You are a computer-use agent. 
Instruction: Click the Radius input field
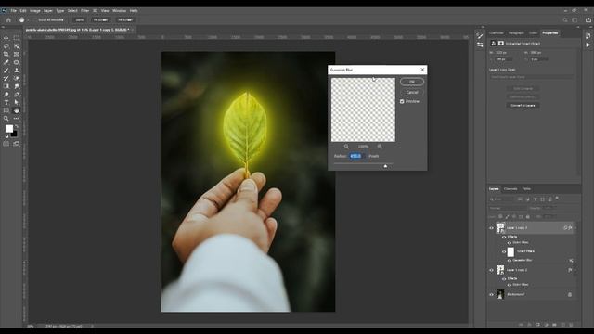[x=356, y=156]
